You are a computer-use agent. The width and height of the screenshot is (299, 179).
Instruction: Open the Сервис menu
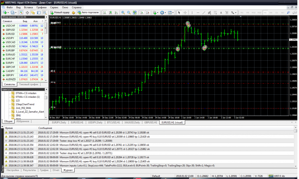(x=54, y=7)
